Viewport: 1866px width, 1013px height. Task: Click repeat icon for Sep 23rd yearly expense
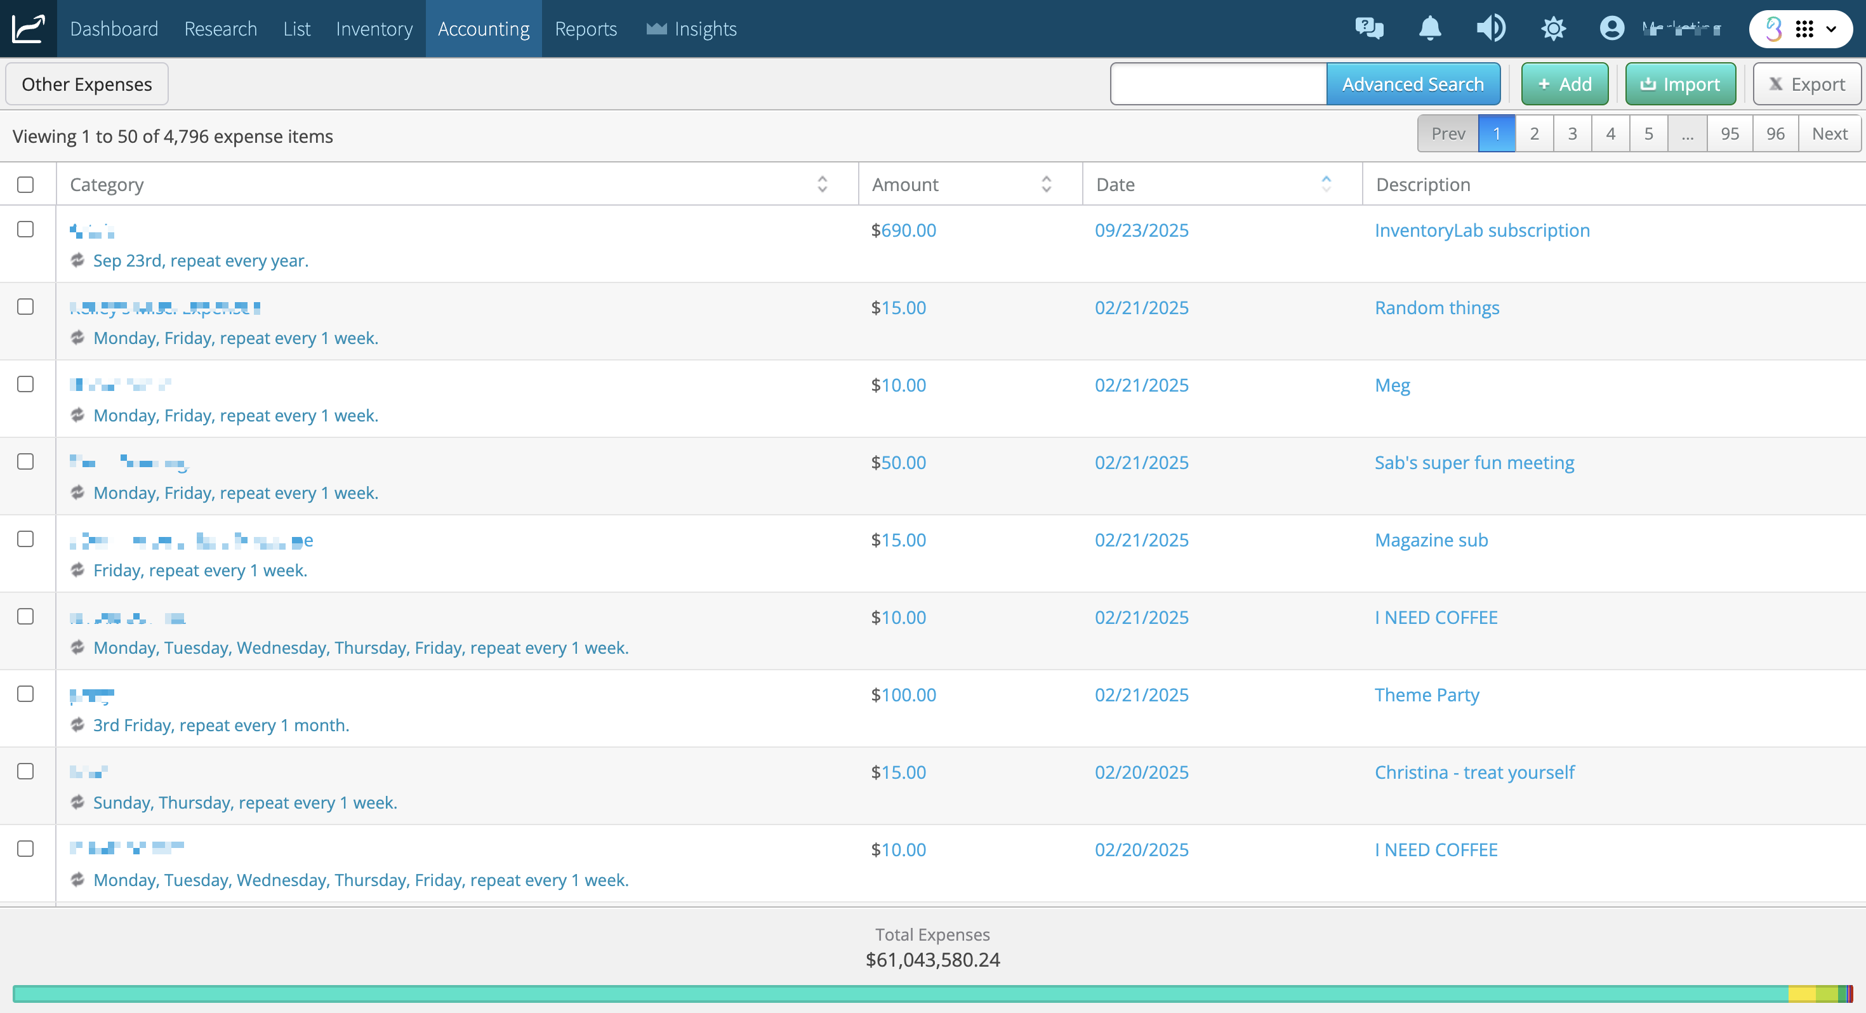pos(77,260)
